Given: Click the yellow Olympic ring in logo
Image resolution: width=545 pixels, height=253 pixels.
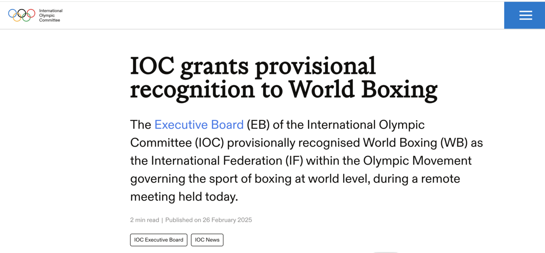Looking at the screenshot, I should pyautogui.click(x=17, y=17).
